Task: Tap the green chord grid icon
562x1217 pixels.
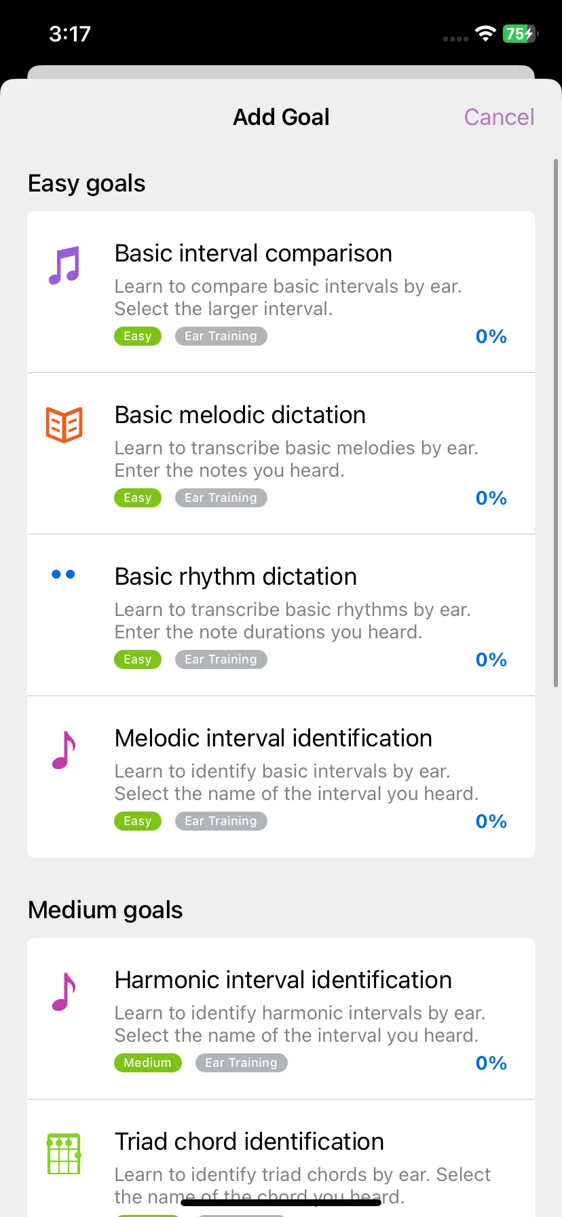Action: (64, 1153)
